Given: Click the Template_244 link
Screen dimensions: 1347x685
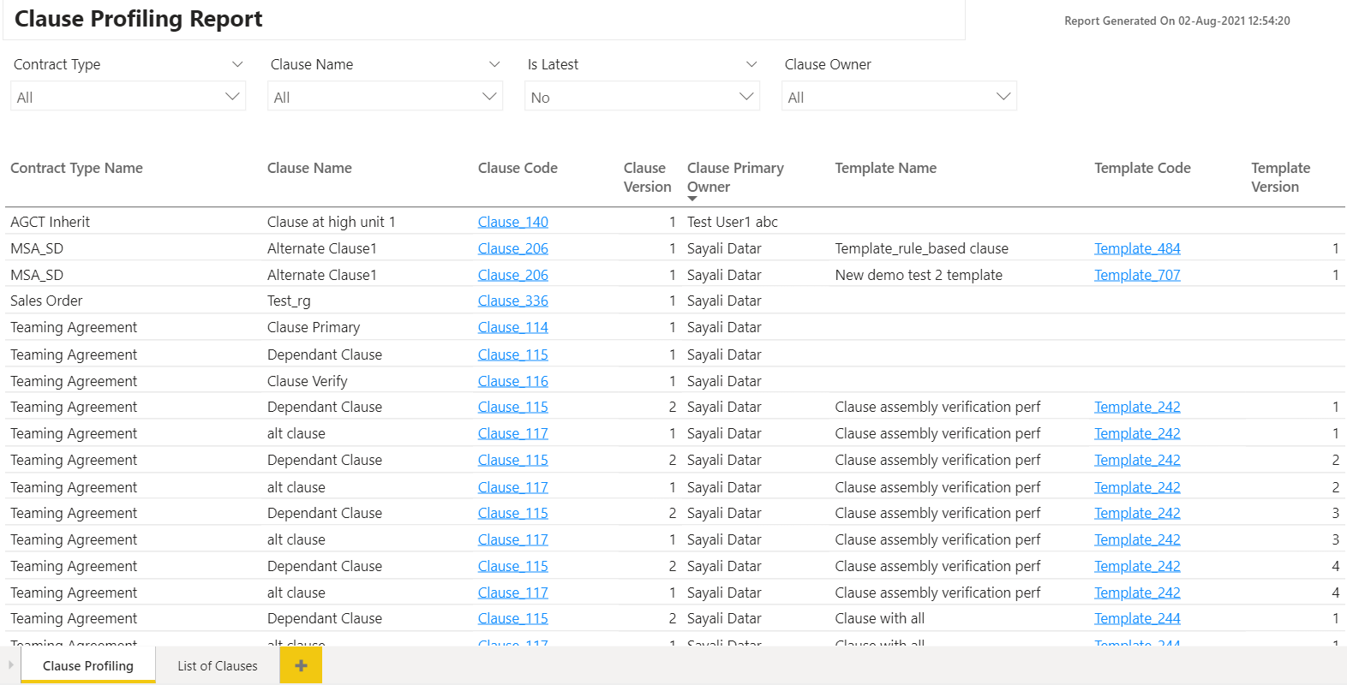Looking at the screenshot, I should pos(1137,618).
